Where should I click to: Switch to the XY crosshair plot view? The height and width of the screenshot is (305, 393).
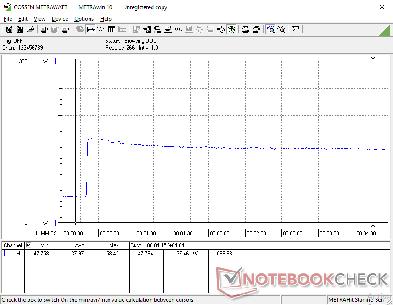[101, 29]
